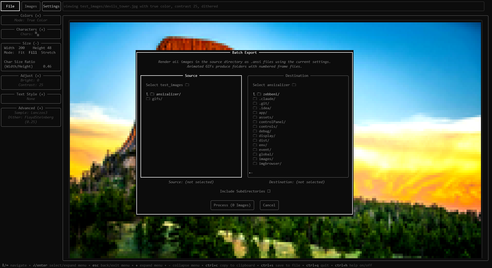492x268 pixels.
Task: Click the Dither: FloydSteinberg setting
Action: (x=31, y=117)
